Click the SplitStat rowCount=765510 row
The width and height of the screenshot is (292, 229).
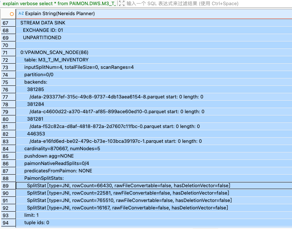[129, 200]
